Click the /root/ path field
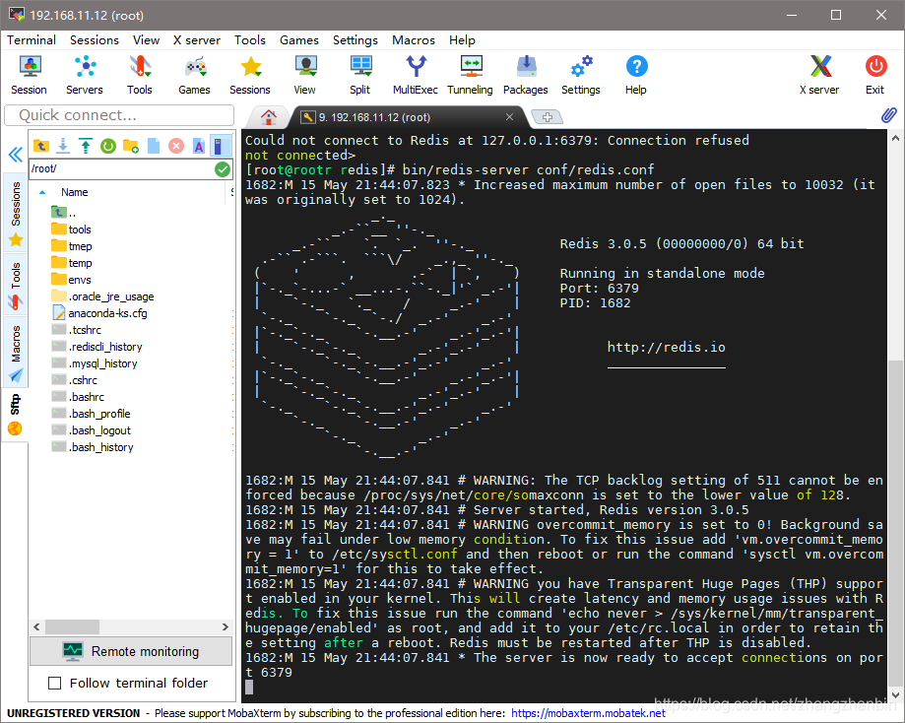 pos(121,168)
